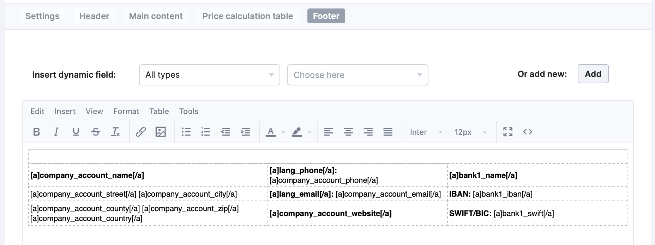Open the Inter font family dropdown
This screenshot has width=655, height=245.
point(426,132)
